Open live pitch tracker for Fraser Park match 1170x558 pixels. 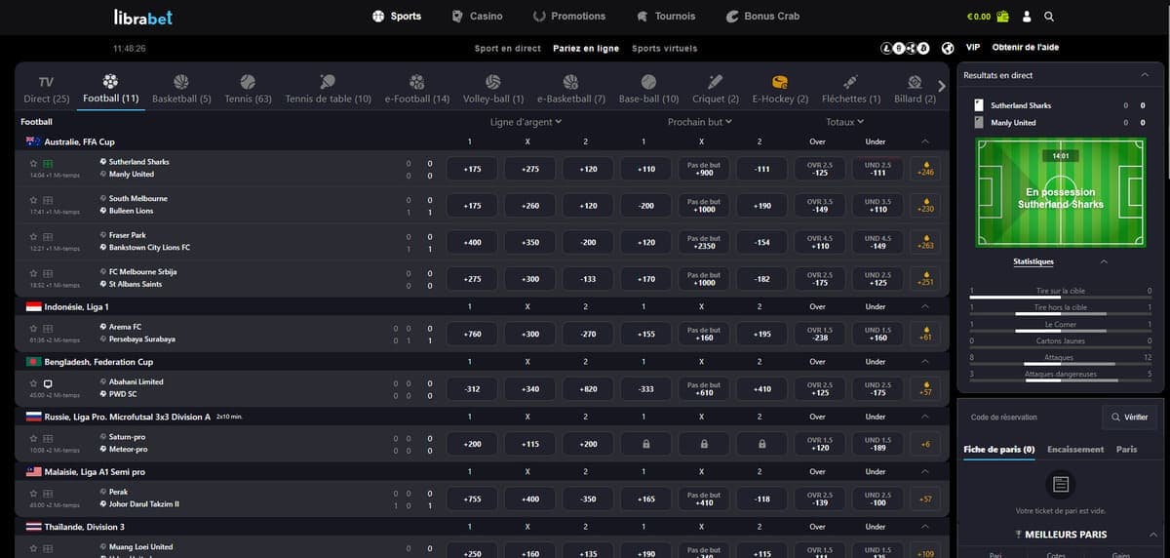(48, 236)
